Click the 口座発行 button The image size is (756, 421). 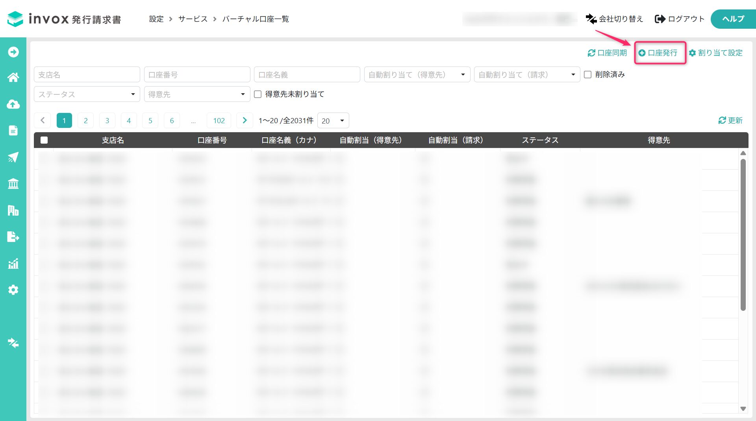point(660,53)
